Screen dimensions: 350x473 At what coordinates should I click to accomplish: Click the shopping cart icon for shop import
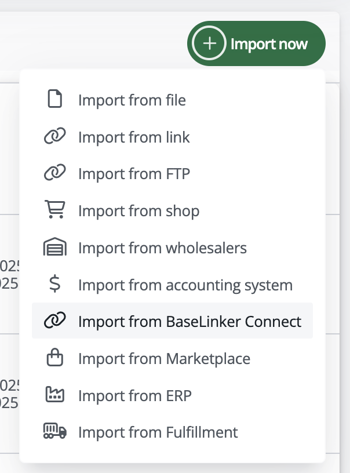(54, 210)
